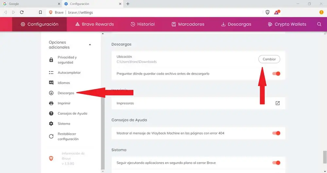Switch to the Google browser tab
Screen dimensions: 327x173
tap(31, 4)
